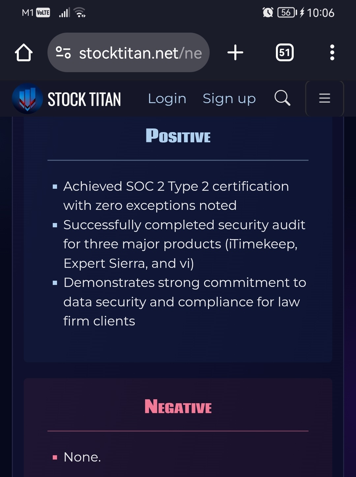Expand the hamburger navigation menu
Screen dimensions: 356x477
click(x=325, y=98)
